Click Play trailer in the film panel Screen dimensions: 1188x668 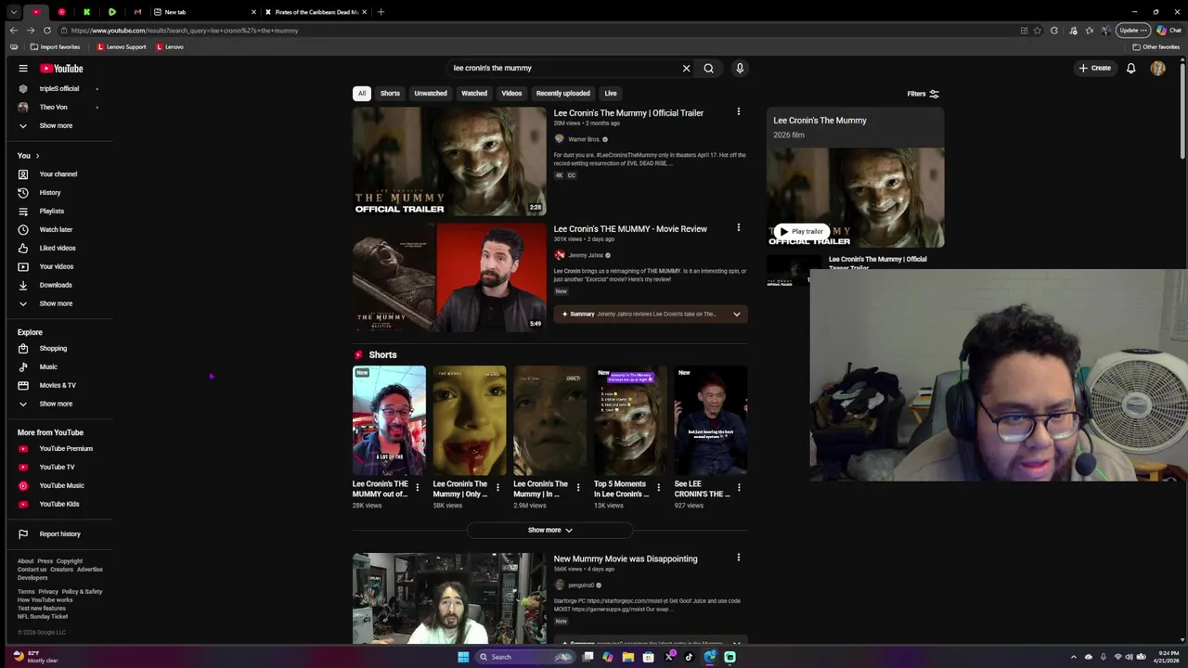point(801,231)
